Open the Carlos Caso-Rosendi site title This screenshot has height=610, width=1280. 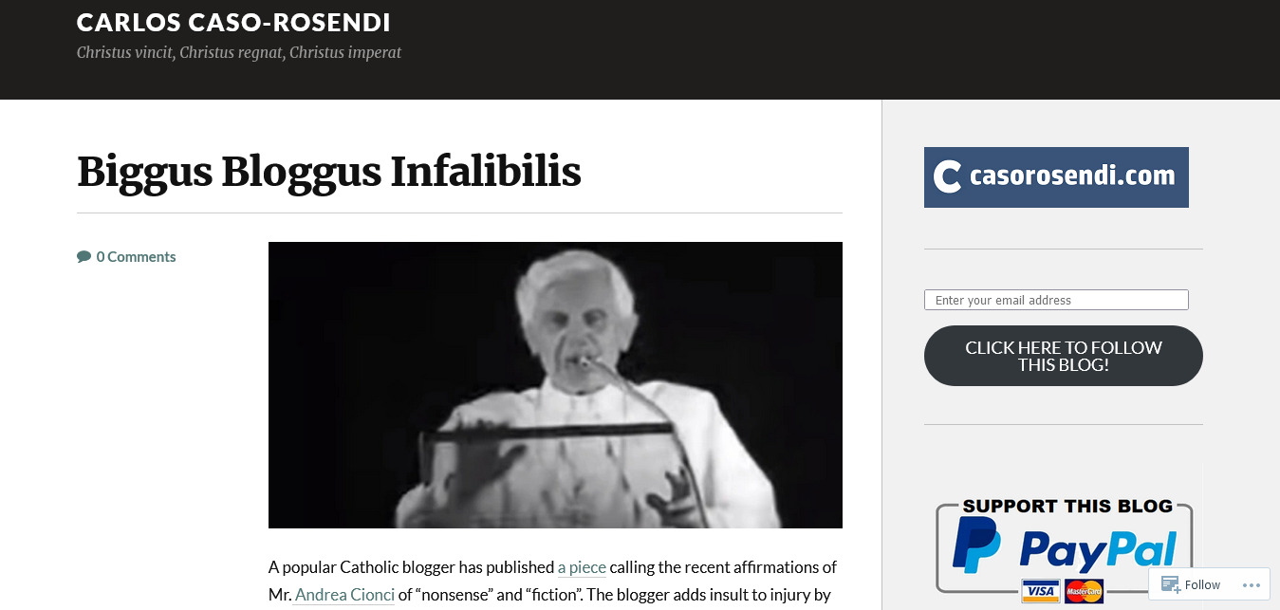click(233, 23)
